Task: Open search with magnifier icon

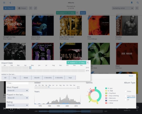Action: (138, 3)
